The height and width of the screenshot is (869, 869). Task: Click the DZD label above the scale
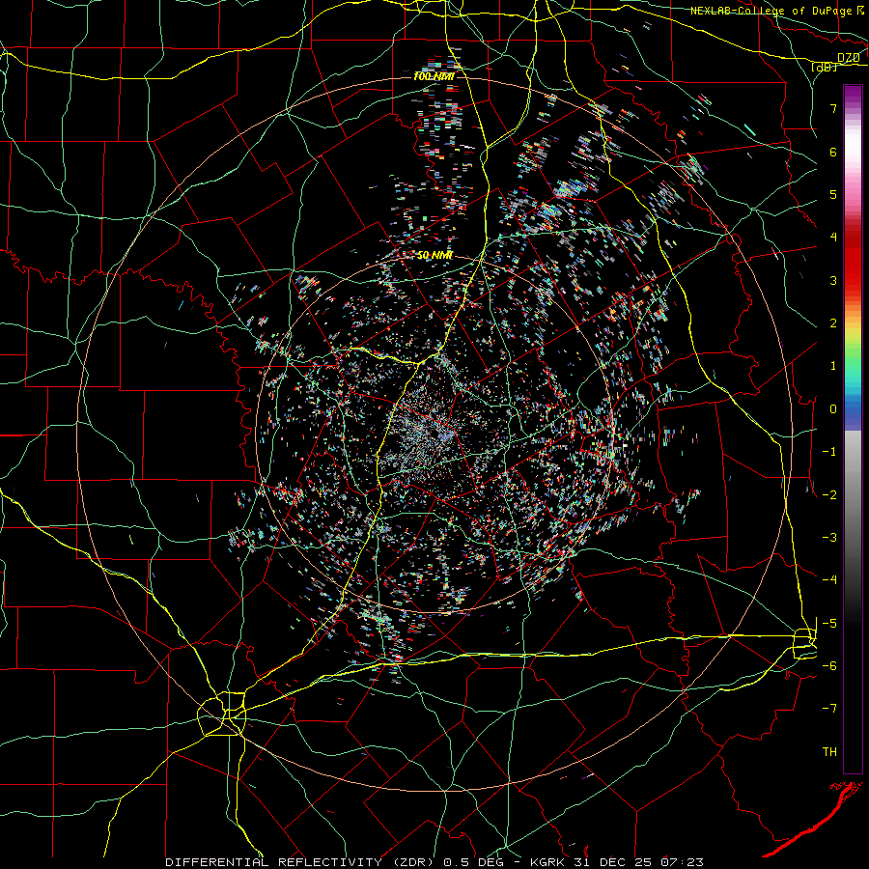coord(848,57)
